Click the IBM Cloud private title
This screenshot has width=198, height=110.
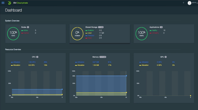pos(20,3)
